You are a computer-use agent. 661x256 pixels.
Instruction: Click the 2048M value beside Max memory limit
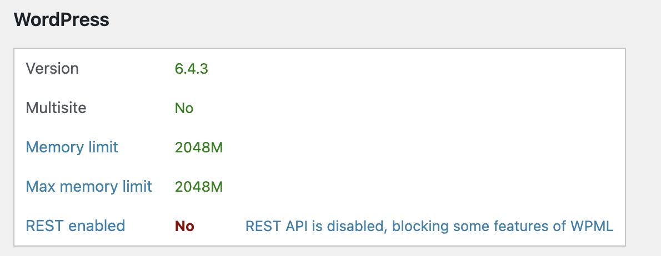tap(198, 187)
